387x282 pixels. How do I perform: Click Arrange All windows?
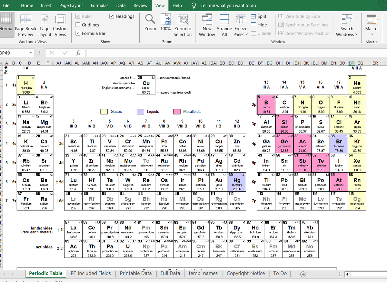coord(224,25)
